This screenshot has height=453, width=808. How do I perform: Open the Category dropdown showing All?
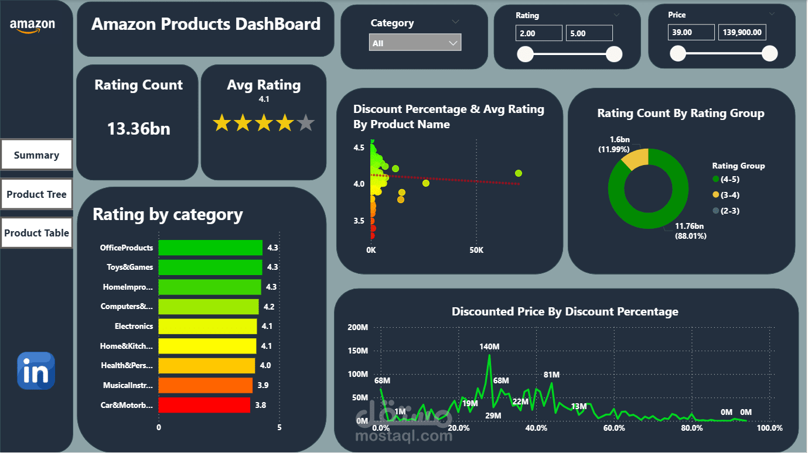(415, 43)
